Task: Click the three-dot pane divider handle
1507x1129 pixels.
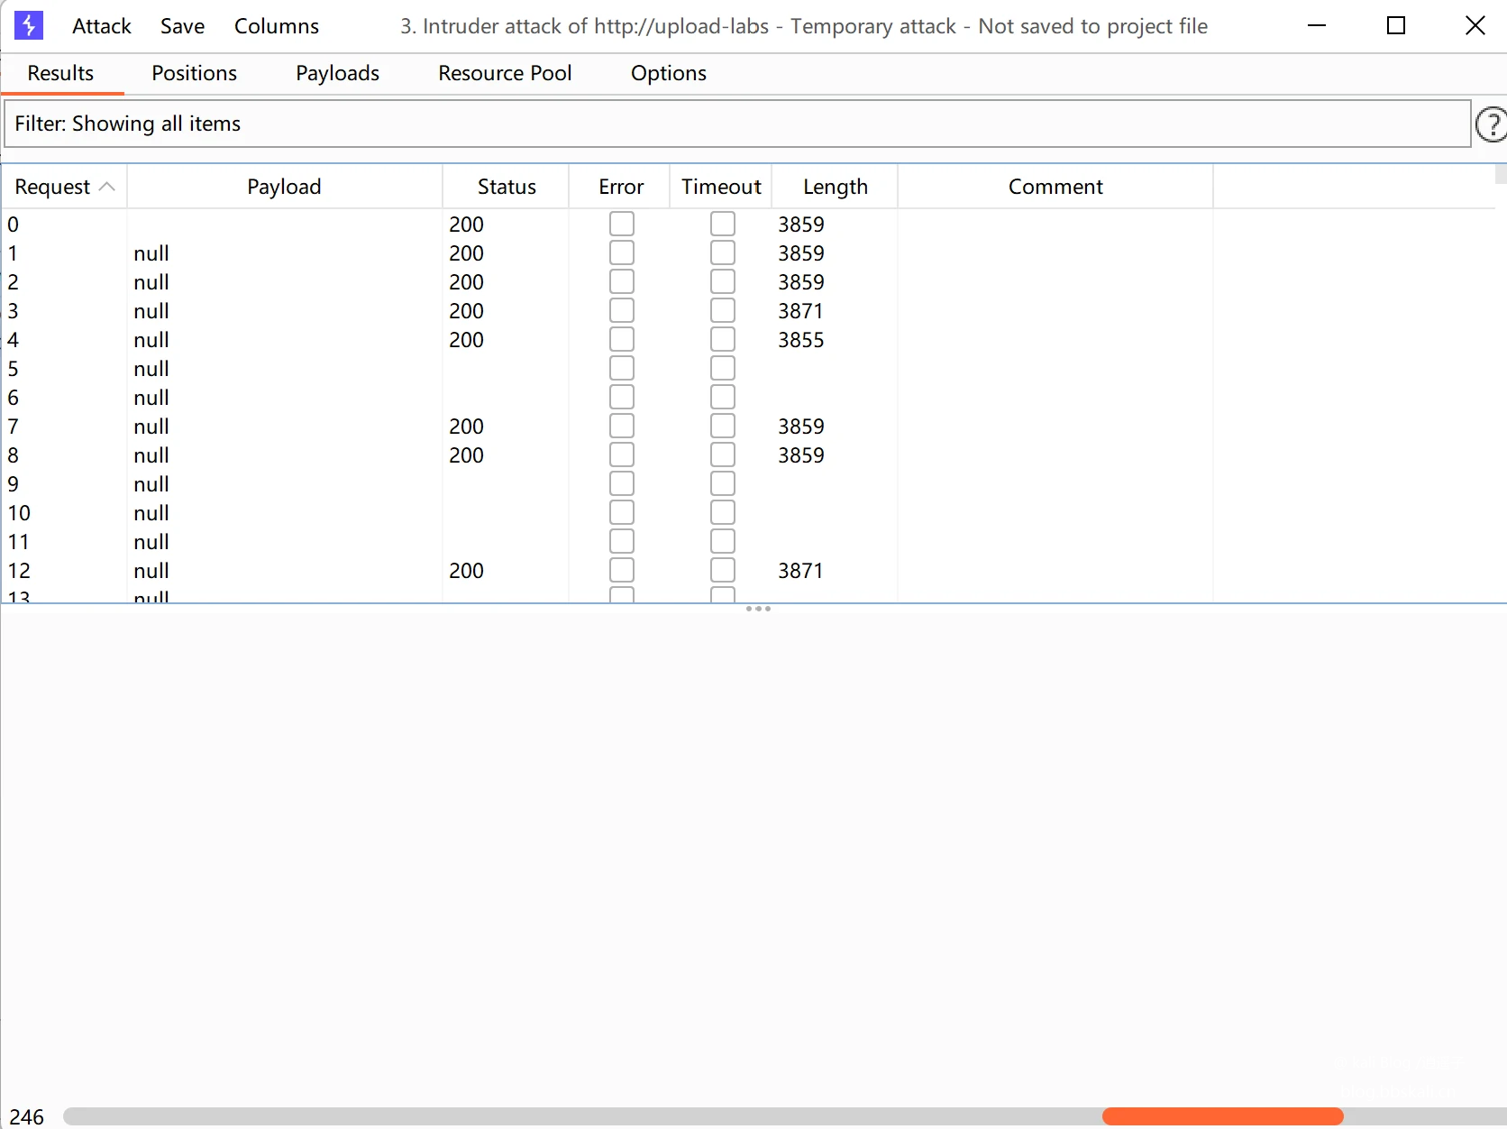Action: pos(758,609)
